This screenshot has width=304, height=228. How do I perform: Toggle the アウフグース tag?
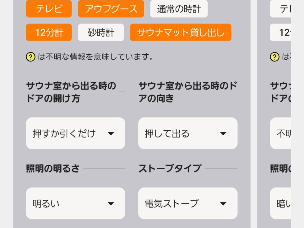click(111, 9)
